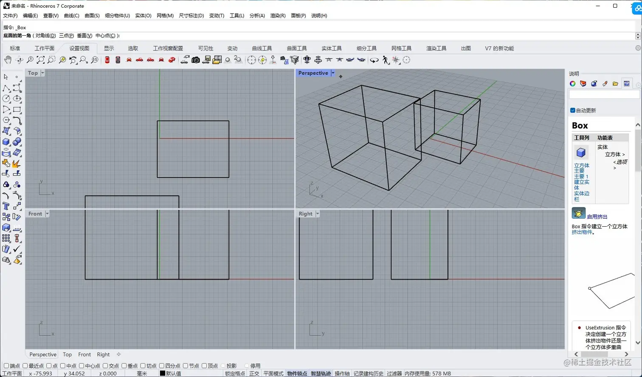Screen dimensions: 642x377
Task: Switch to the Front viewport tab at bottom
Action: point(84,354)
